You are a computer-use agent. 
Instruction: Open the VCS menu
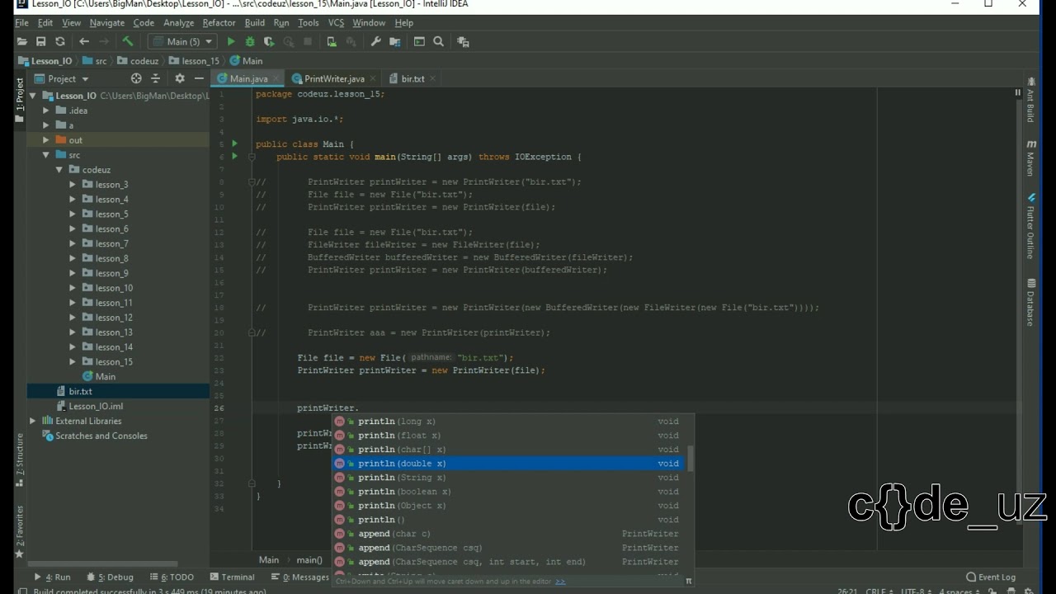336,23
